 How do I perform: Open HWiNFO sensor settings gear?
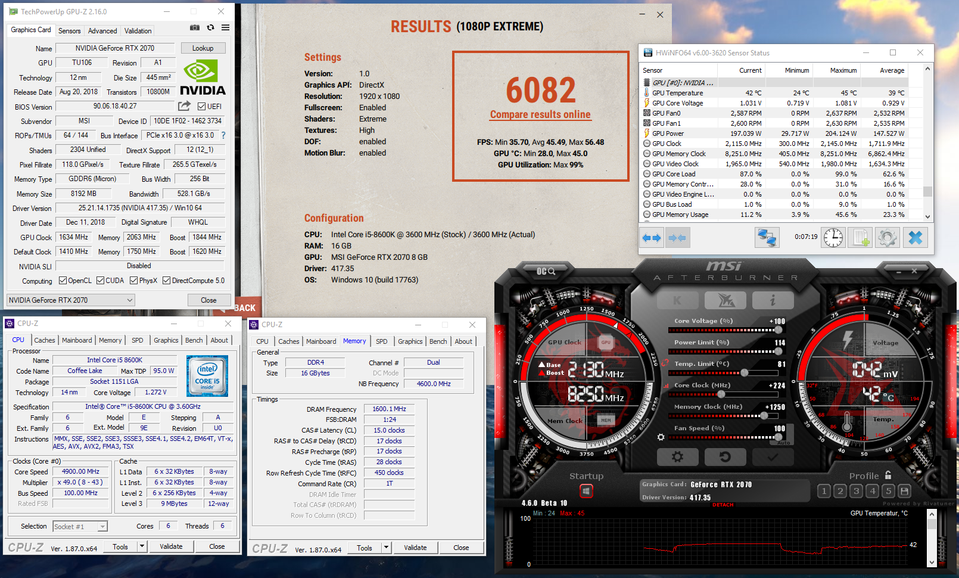tap(888, 238)
